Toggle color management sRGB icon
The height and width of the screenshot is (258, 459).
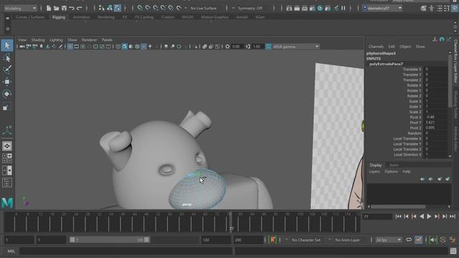coord(268,47)
